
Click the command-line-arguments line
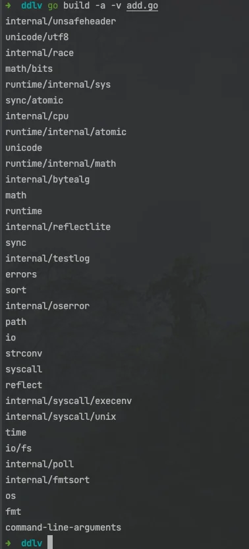coord(63,527)
